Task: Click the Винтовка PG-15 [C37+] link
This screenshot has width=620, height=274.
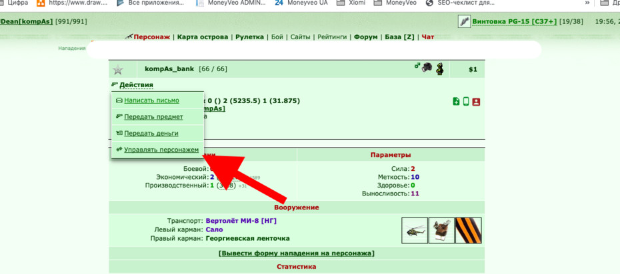Action: [515, 21]
